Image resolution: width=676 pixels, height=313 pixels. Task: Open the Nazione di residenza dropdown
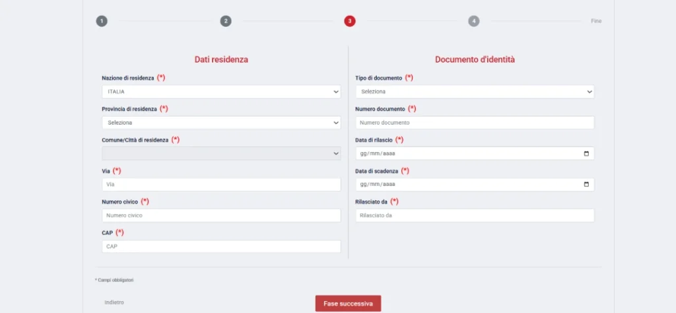(221, 92)
